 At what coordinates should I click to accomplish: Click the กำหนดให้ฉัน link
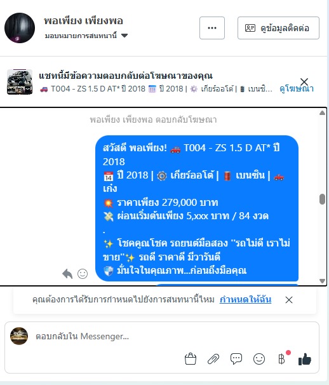(245, 300)
